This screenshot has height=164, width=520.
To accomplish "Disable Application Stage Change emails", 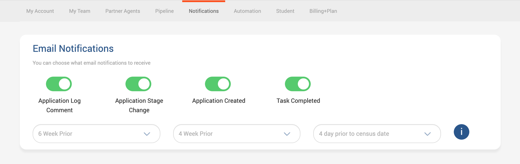I will (x=138, y=84).
